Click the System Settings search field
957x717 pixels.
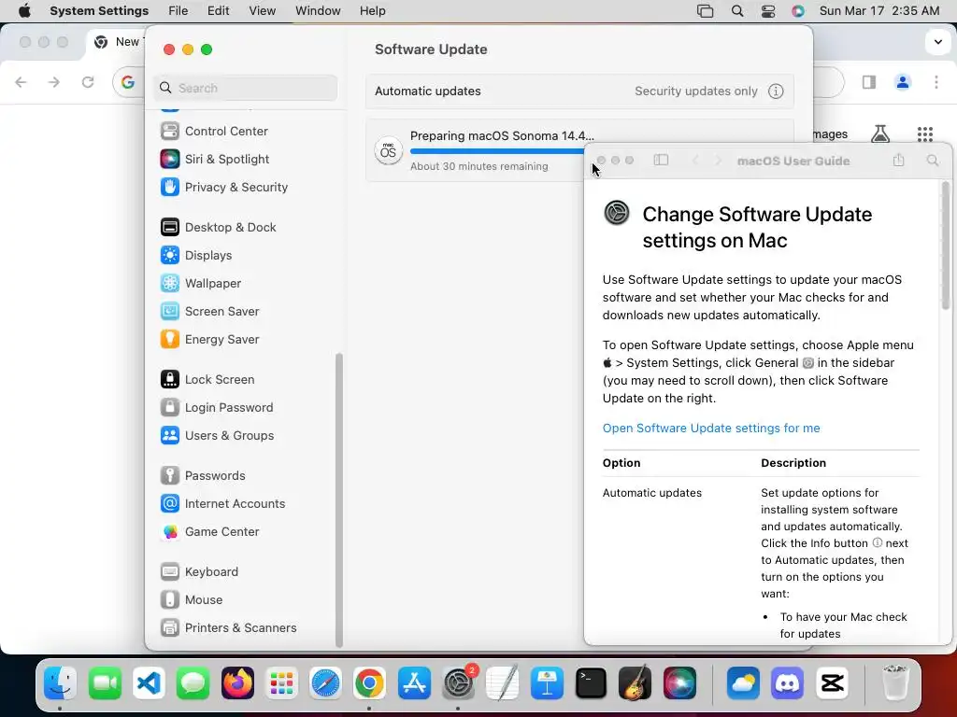246,88
